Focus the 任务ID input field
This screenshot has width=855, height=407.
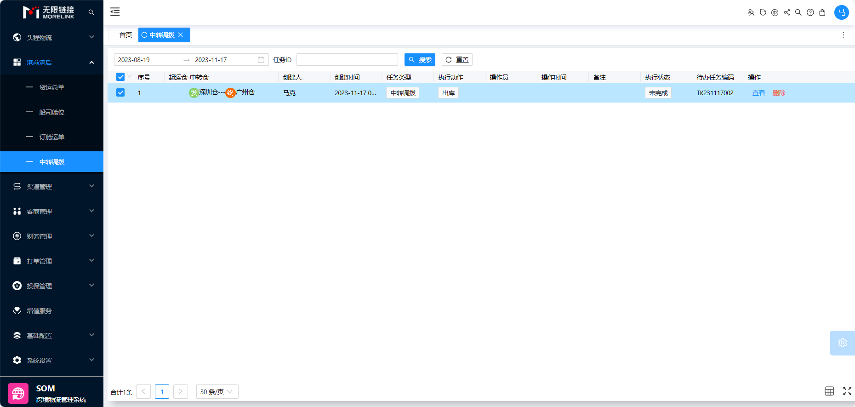pos(347,60)
